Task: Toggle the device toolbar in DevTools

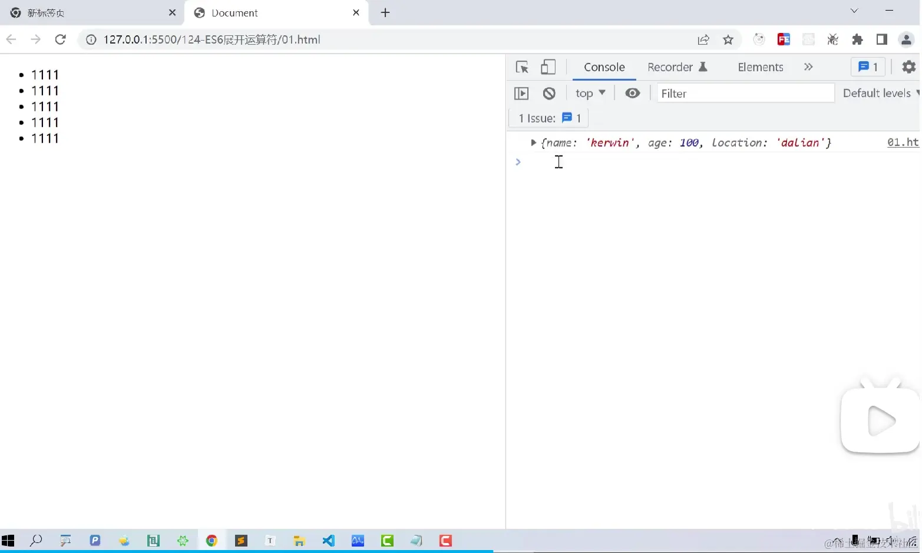Action: click(x=548, y=67)
